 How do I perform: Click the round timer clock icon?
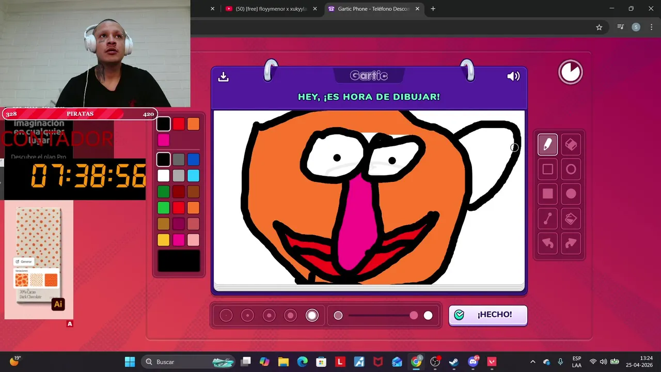click(x=571, y=72)
